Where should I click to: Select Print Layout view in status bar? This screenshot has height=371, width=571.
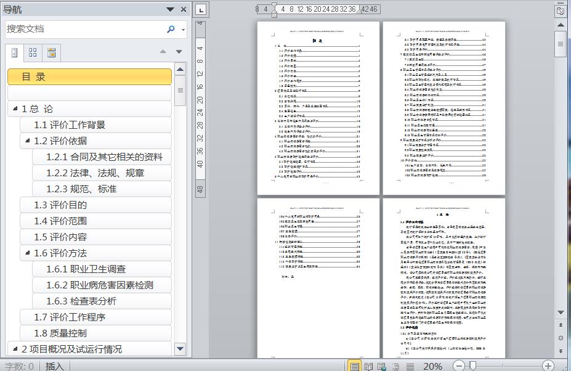click(354, 366)
